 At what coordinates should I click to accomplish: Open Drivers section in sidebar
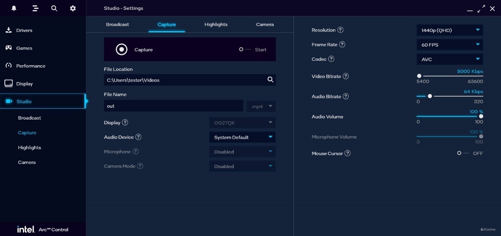click(x=24, y=30)
